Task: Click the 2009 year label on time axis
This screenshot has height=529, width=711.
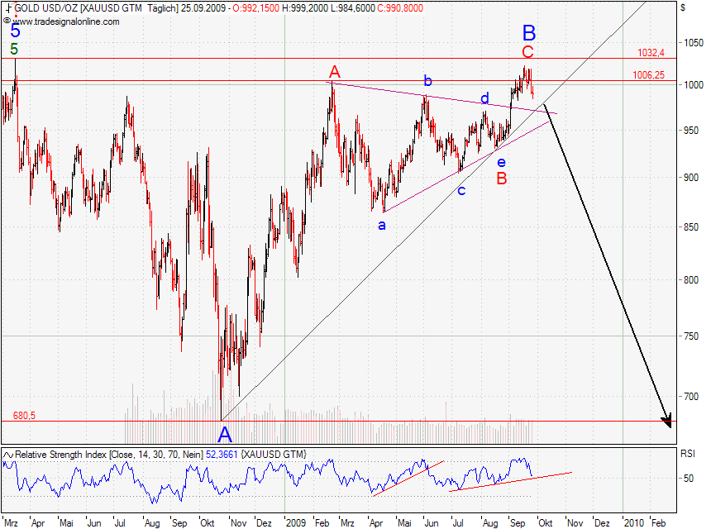Action: pos(296,523)
